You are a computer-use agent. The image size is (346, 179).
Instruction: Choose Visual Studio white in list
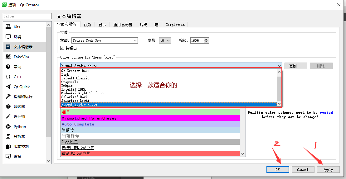[x=169, y=104]
